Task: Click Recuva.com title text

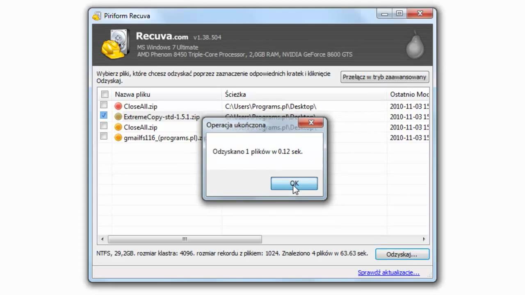Action: pyautogui.click(x=162, y=36)
